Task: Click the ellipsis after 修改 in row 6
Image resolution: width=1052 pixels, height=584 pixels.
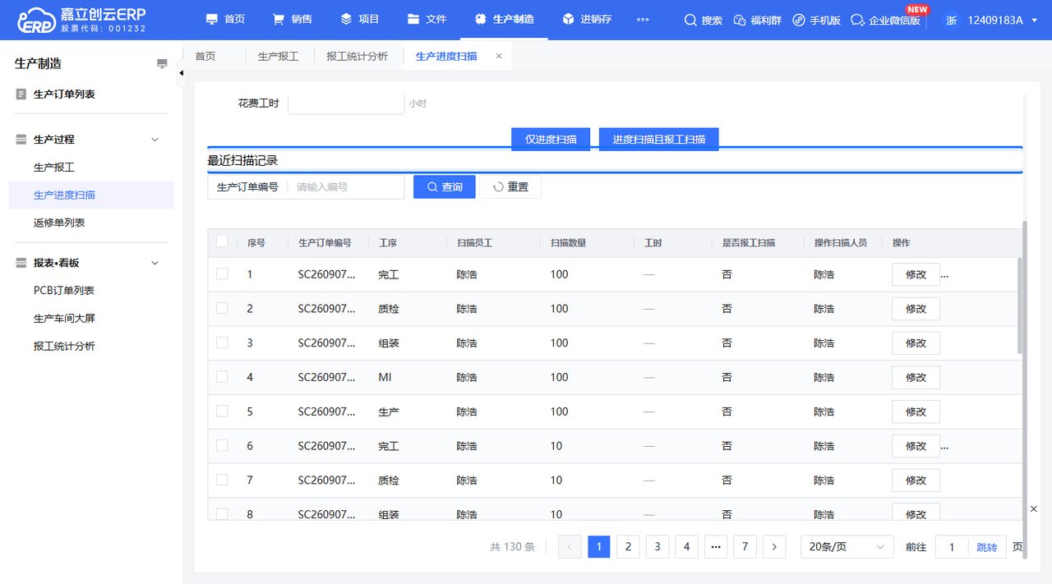Action: point(944,448)
